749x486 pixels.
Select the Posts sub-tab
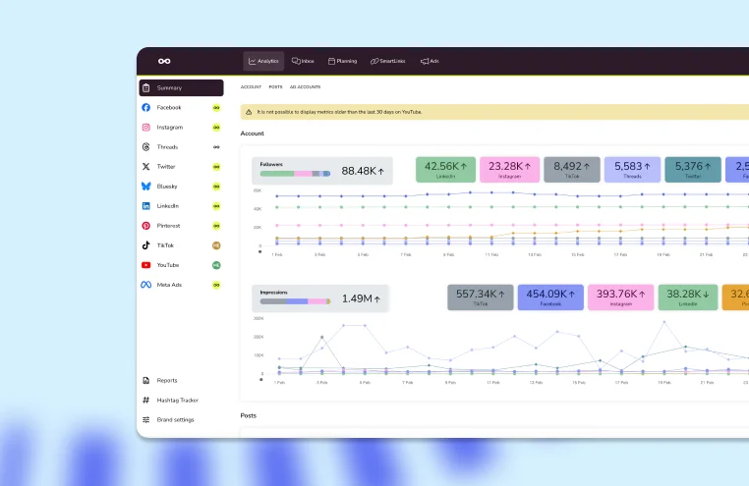pyautogui.click(x=275, y=87)
